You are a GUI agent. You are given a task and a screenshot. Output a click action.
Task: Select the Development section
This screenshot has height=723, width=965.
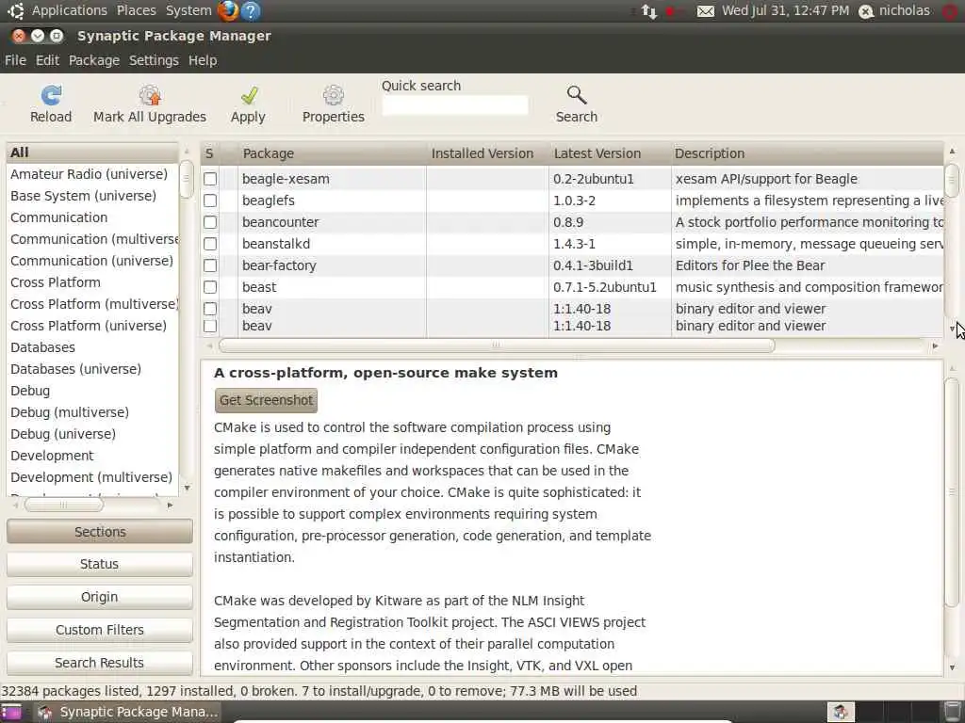coord(92,456)
